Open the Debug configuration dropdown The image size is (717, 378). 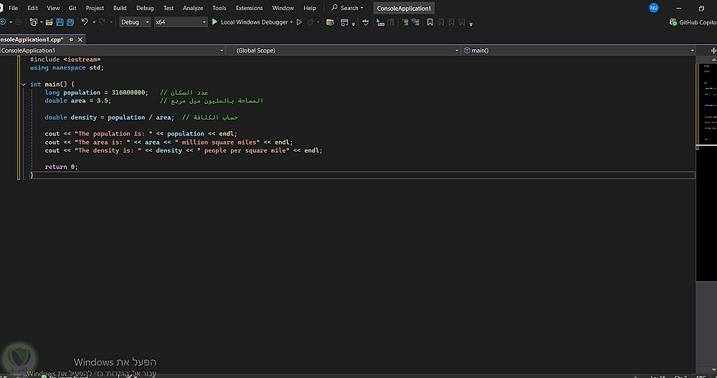point(135,22)
